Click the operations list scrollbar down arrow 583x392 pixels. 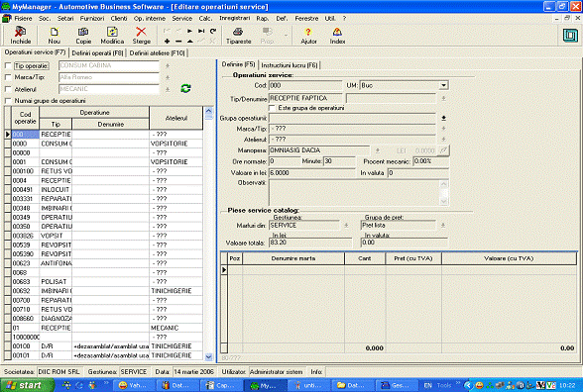point(208,356)
